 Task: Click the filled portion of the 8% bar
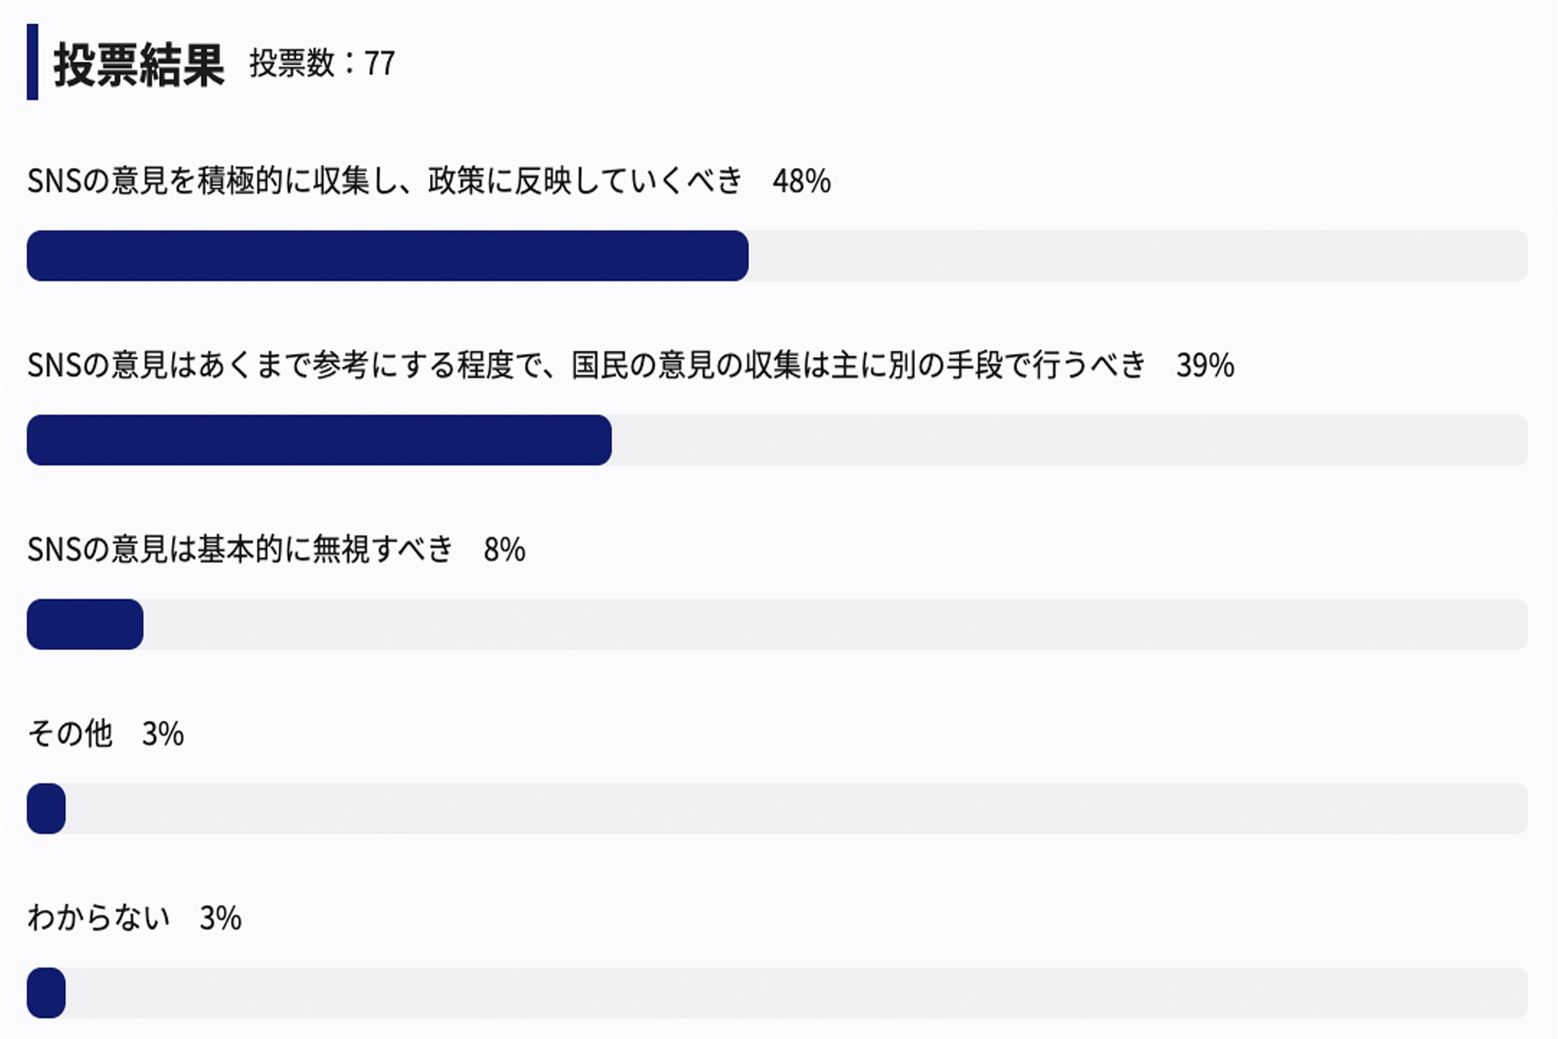[x=85, y=624]
